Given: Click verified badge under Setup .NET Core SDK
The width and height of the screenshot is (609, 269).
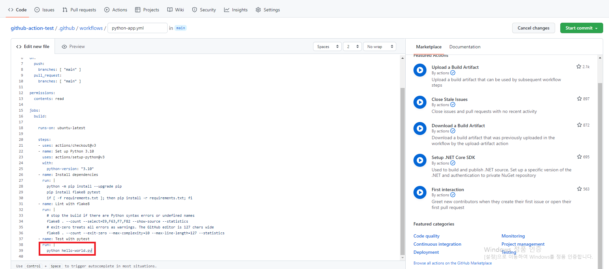Looking at the screenshot, I should coord(453,163).
